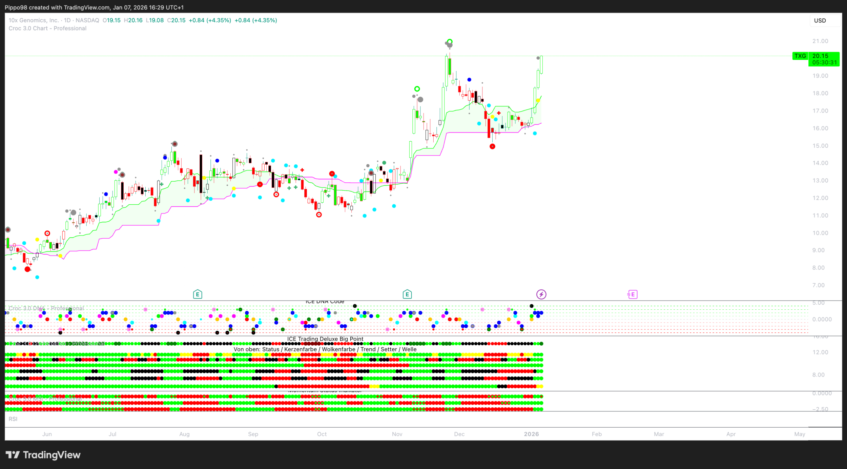Select Croc 3.0 DNA - Professional indicator label
Screen dimensions: 847x469
coord(46,308)
